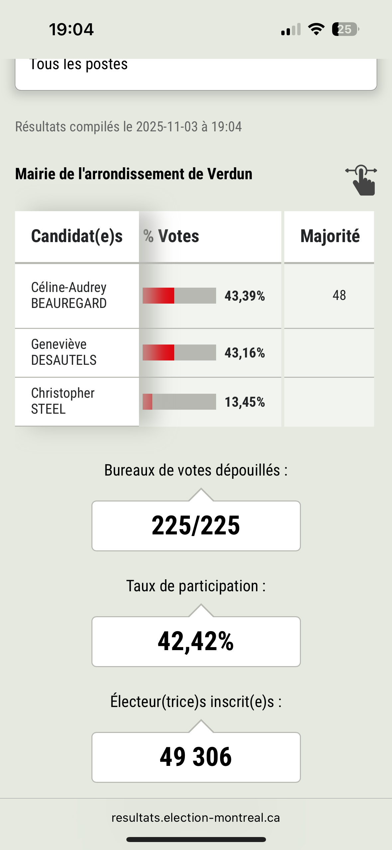This screenshot has height=850, width=392.
Task: Tap Desautels' 43,16% vote bar
Action: pyautogui.click(x=179, y=353)
